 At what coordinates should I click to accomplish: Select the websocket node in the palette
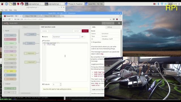coord(10,59)
